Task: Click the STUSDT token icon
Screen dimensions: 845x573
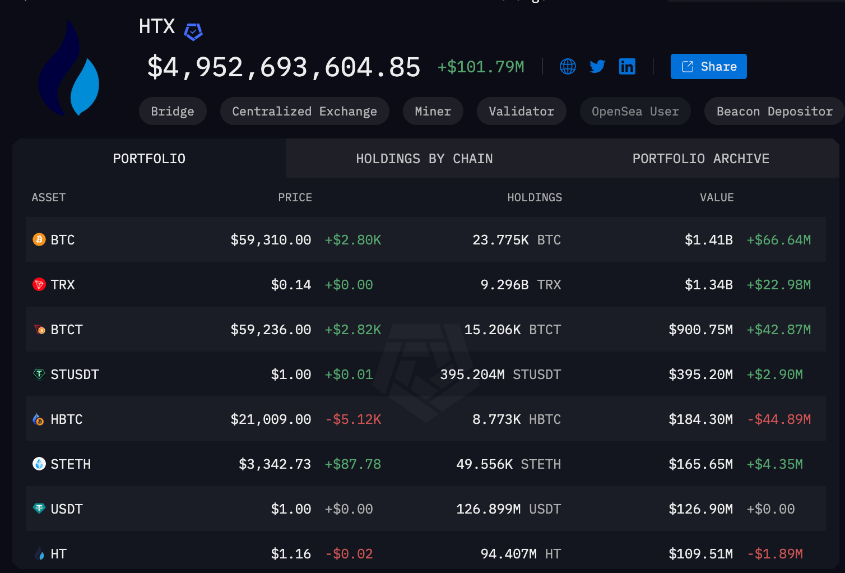Action: click(39, 375)
